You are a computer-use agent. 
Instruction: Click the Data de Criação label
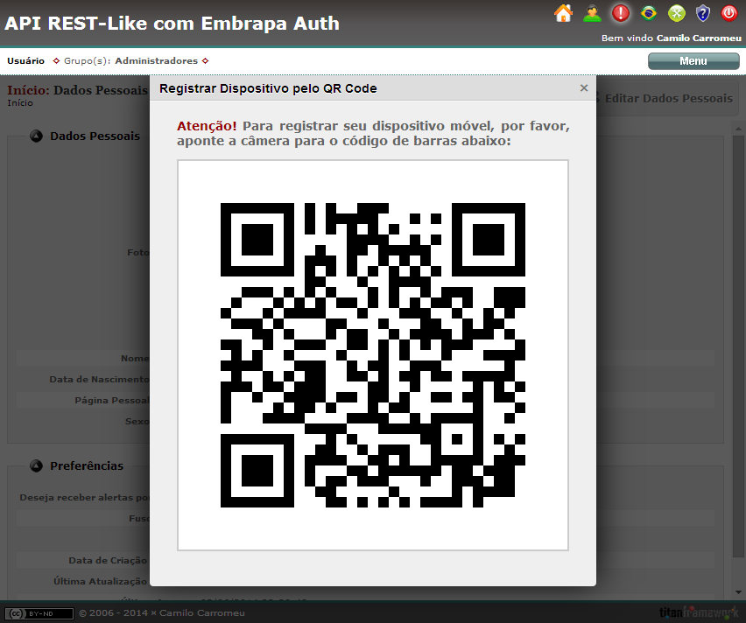108,560
